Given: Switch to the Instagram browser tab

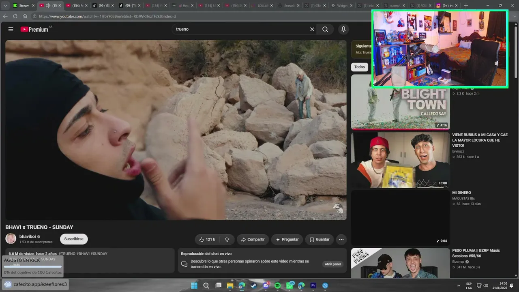Looking at the screenshot, I should coord(448,6).
